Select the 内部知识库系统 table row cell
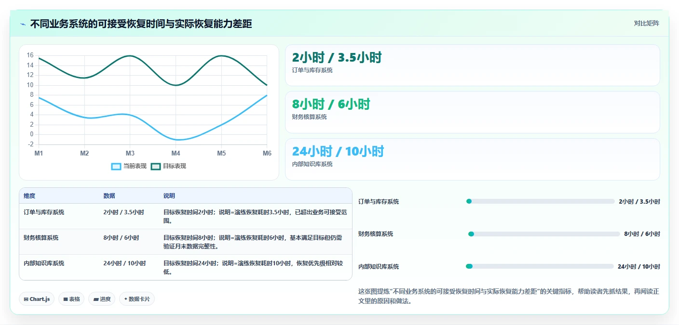The image size is (679, 325). tap(59, 267)
